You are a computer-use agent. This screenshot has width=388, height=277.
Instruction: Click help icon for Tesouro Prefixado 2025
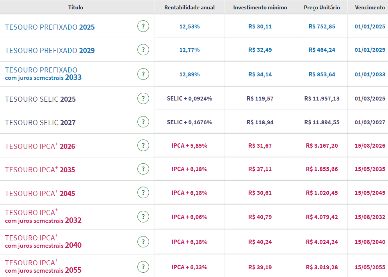143,26
